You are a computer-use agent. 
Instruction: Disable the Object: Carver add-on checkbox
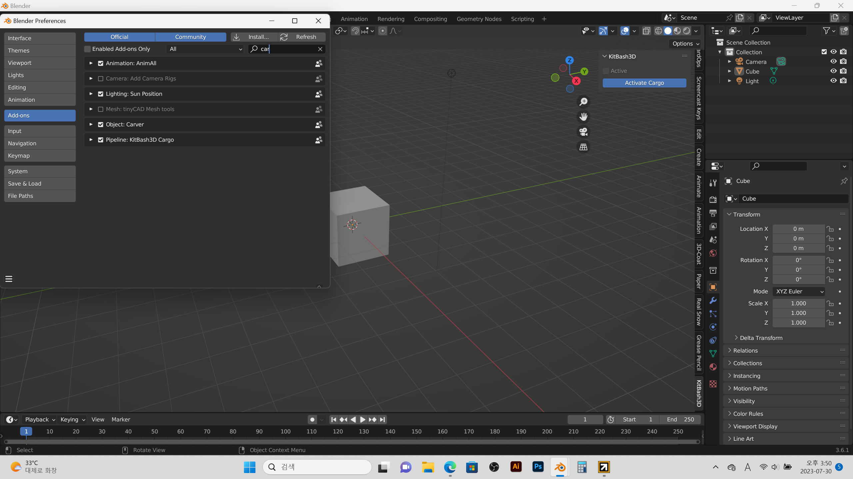(x=101, y=125)
